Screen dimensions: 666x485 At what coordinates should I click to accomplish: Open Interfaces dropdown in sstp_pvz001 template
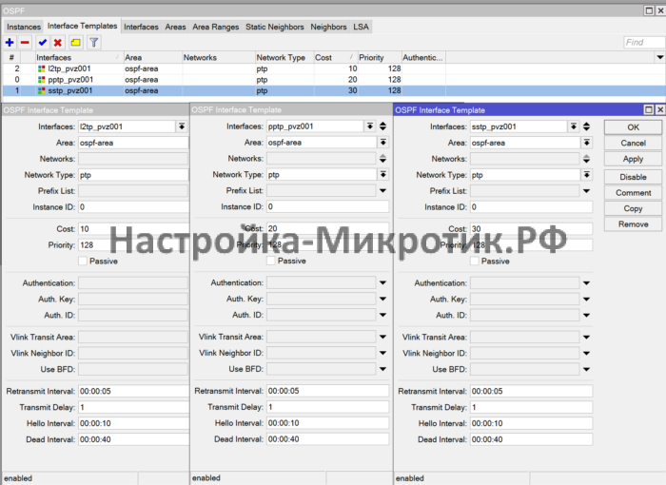(x=574, y=126)
